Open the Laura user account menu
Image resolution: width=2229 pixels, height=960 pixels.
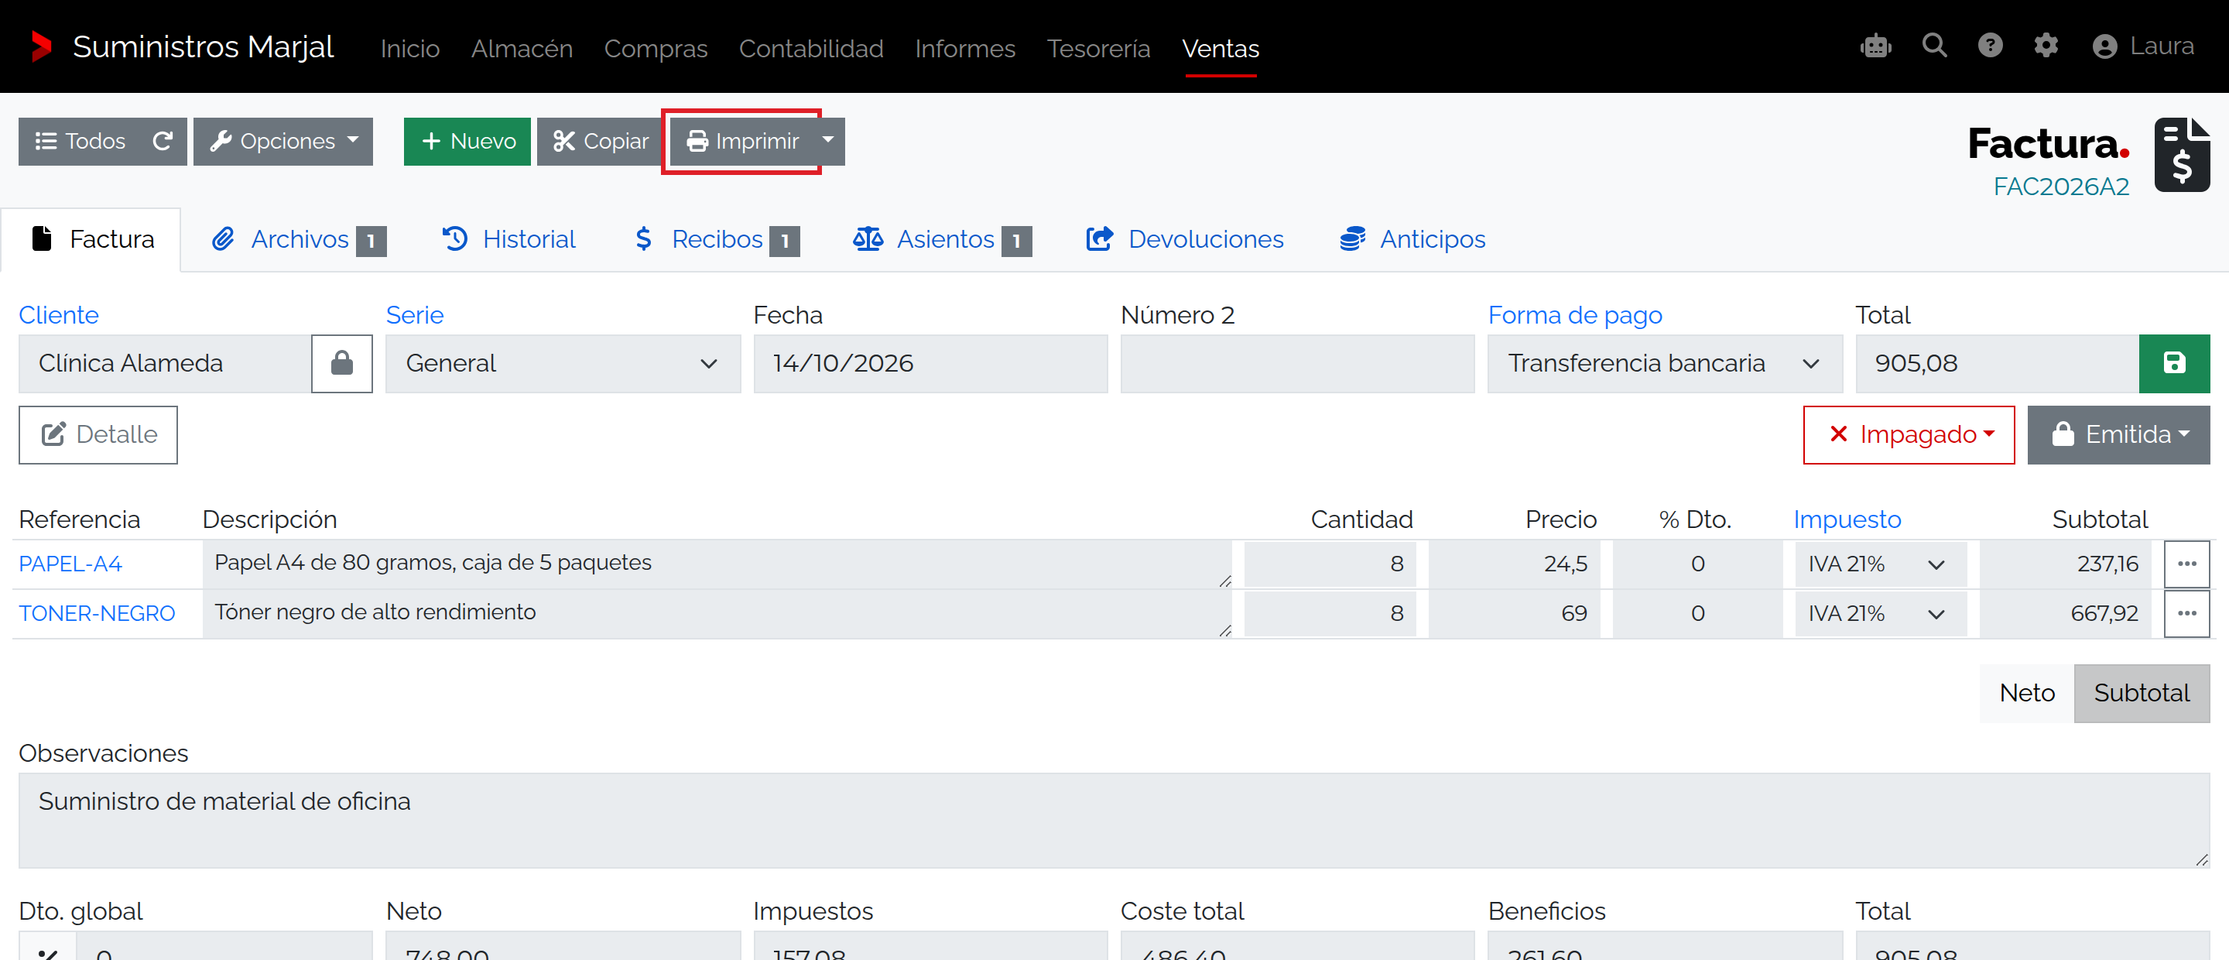pyautogui.click(x=2142, y=46)
